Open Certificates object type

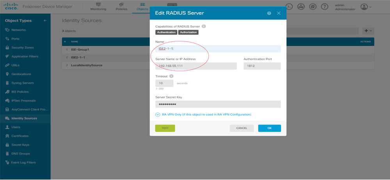(20, 136)
